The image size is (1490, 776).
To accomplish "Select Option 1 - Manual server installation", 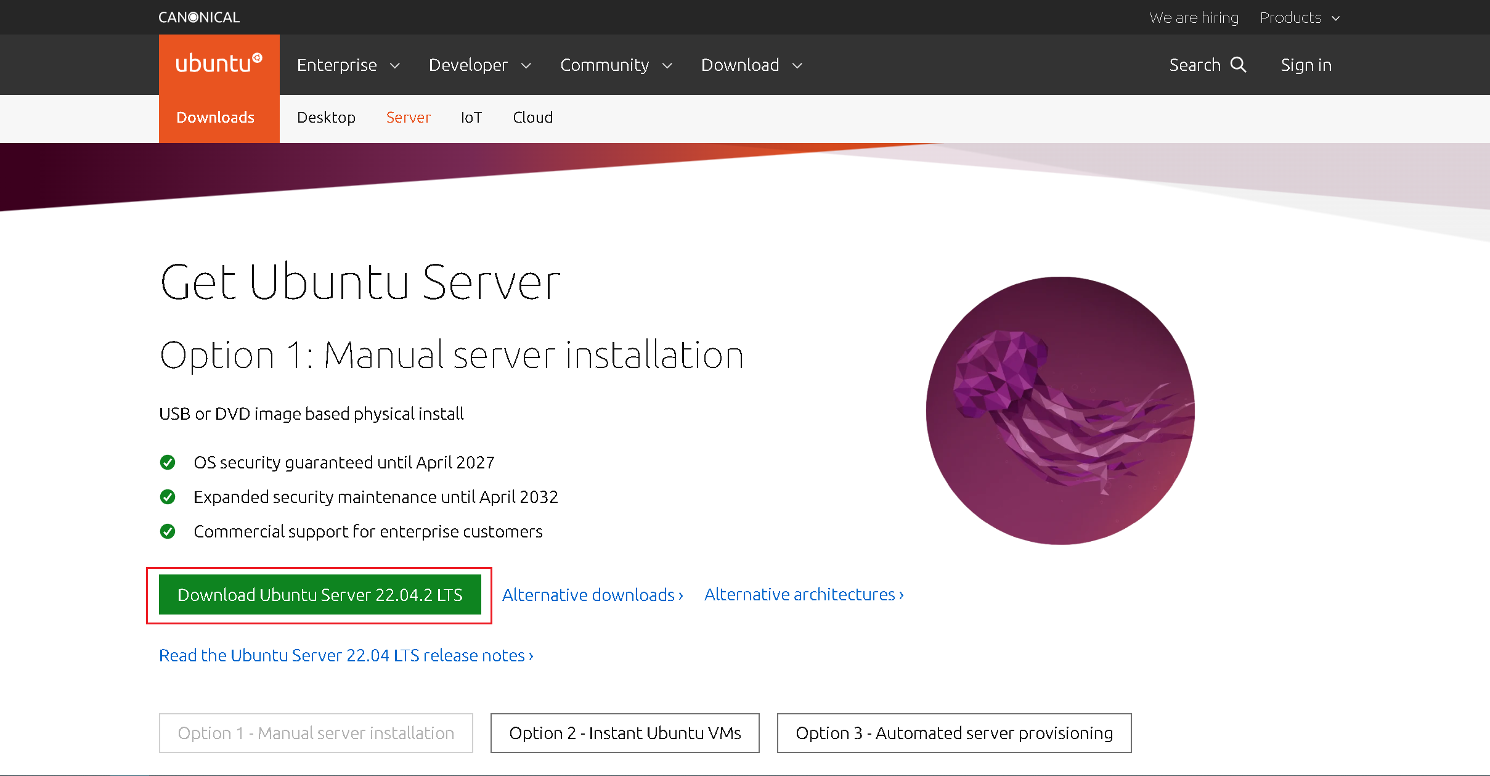I will [316, 733].
